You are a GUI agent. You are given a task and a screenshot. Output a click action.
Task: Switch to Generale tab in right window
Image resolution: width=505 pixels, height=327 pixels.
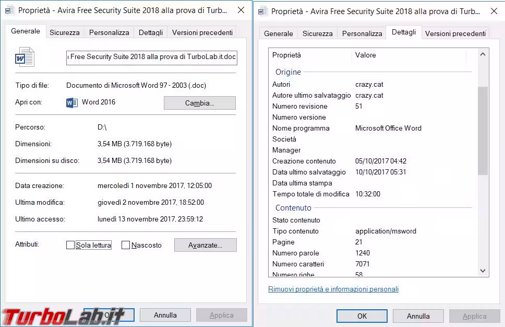278,33
